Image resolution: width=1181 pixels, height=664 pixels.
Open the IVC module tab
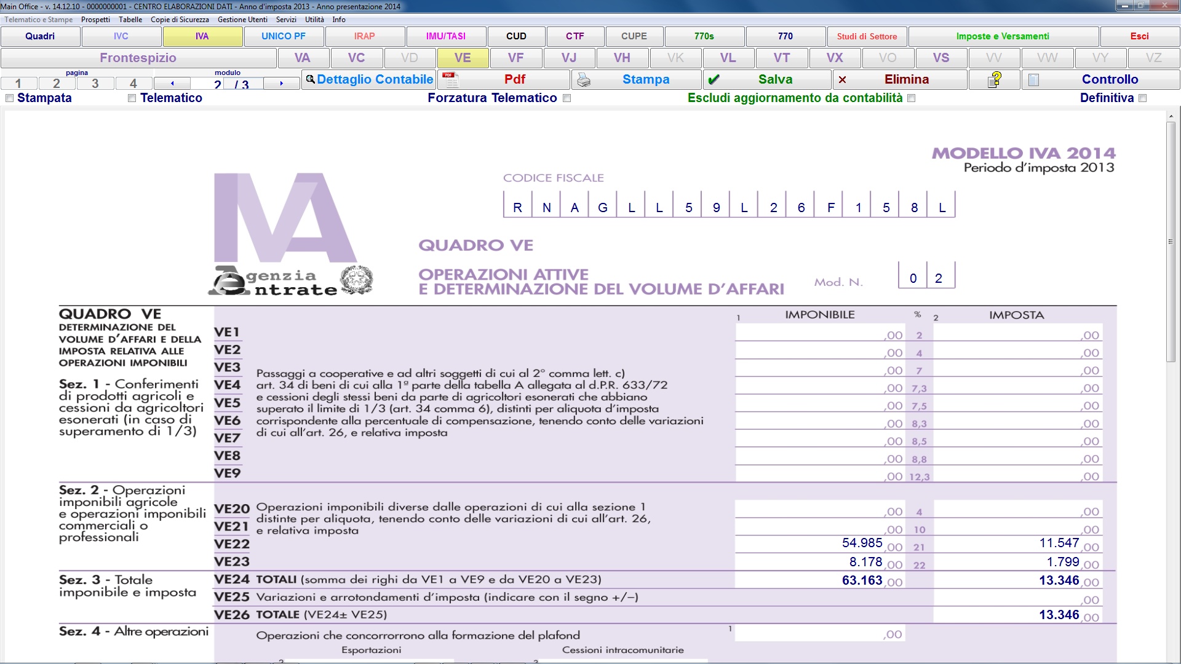point(121,36)
